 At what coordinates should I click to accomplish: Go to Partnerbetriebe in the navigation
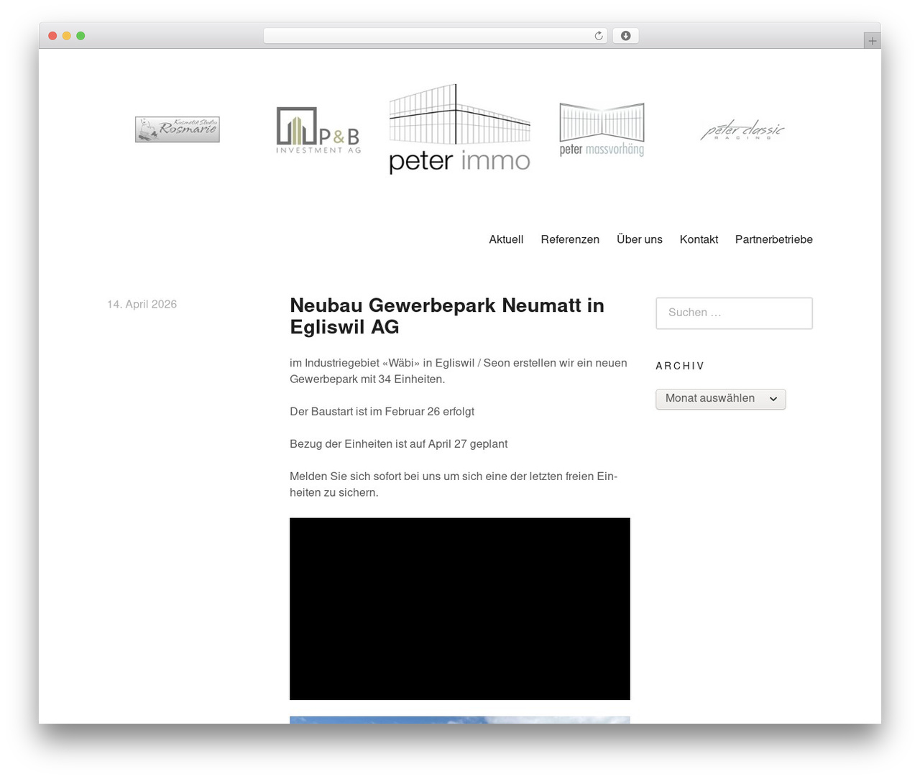click(x=774, y=239)
